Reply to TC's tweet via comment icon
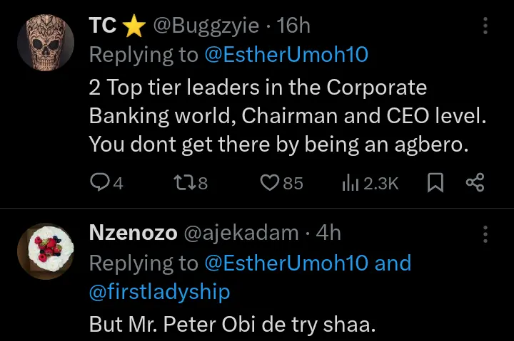The height and width of the screenshot is (341, 514). [99, 183]
